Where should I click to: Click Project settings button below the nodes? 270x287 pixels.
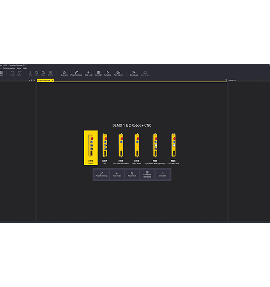click(102, 174)
